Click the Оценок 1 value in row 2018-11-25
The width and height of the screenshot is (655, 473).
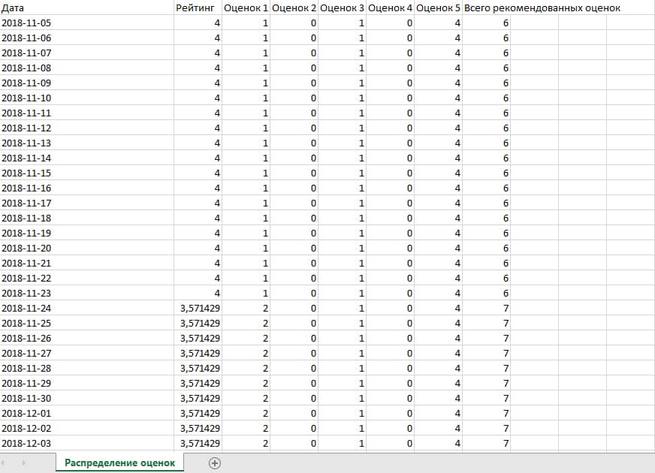tap(246, 324)
